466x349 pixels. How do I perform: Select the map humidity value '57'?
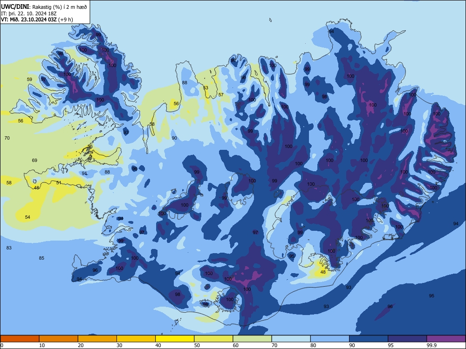coord(221,95)
